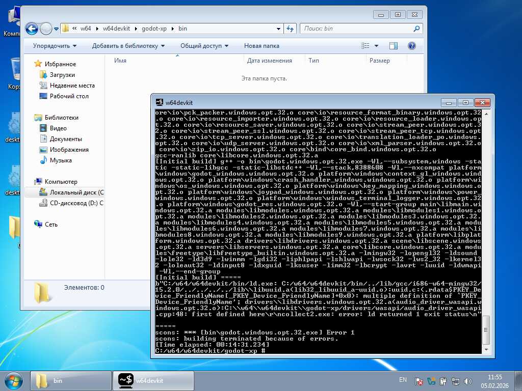This screenshot has height=391, width=522.
Task: Open the Упорядочить menu
Action: click(x=55, y=46)
